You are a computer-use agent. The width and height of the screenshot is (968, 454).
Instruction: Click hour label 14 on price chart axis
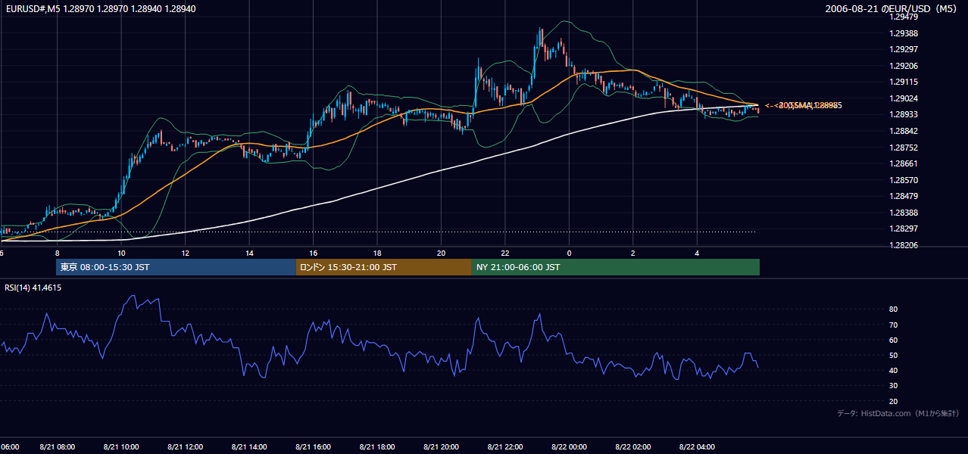[x=249, y=253]
